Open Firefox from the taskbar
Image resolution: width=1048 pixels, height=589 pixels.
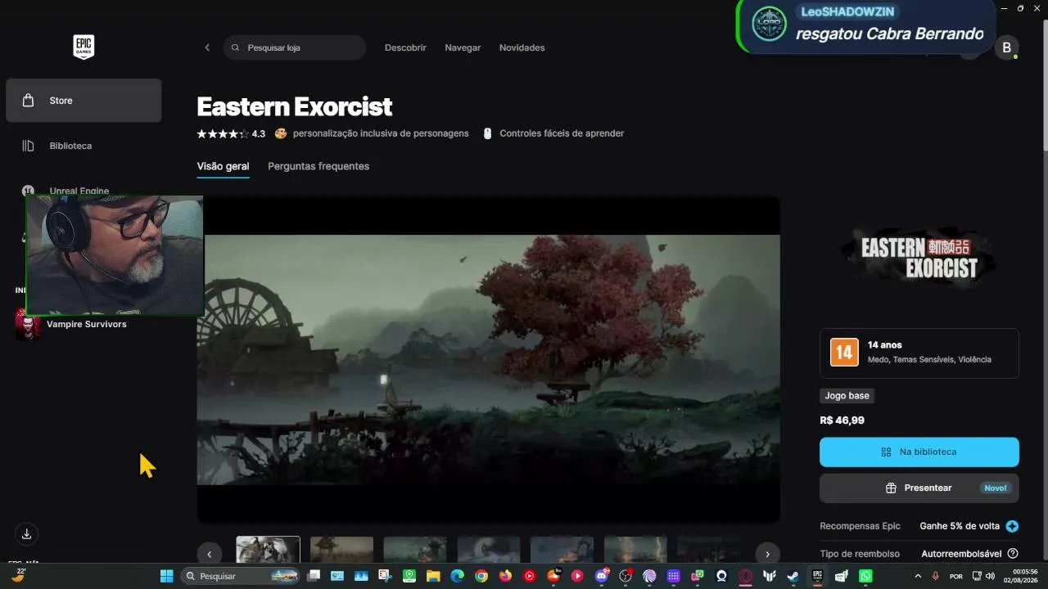[x=505, y=576]
